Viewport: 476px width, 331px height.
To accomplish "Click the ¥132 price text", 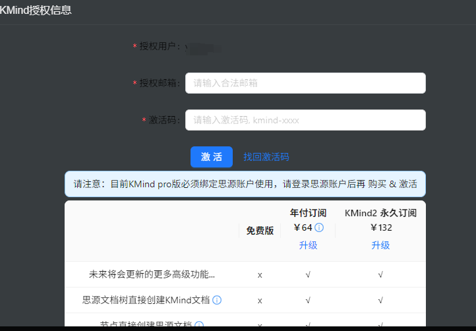I will (x=381, y=227).
